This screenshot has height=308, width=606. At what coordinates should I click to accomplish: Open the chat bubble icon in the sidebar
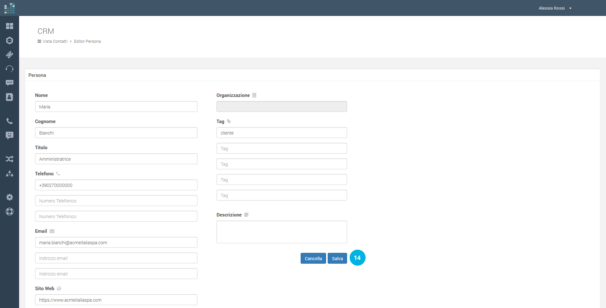pos(10,83)
